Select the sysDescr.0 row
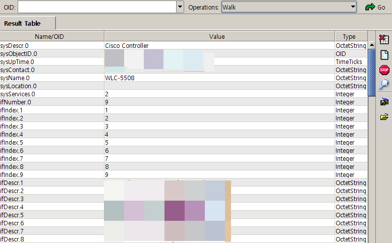 point(184,46)
